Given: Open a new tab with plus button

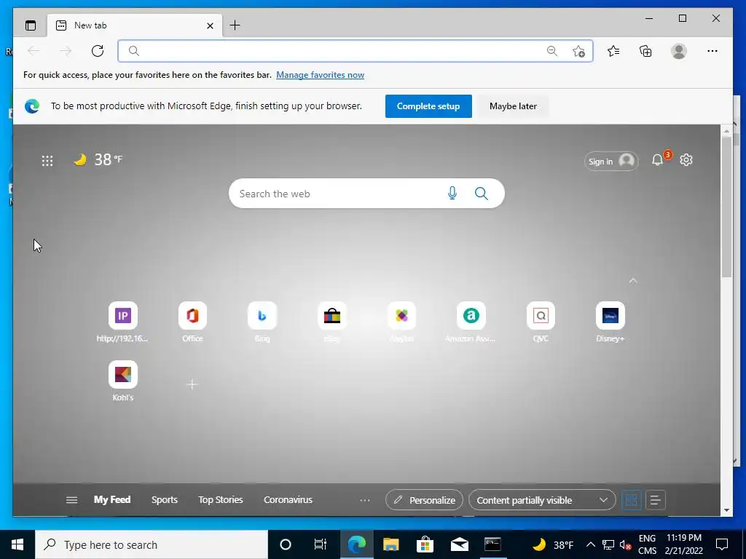Looking at the screenshot, I should click(235, 25).
